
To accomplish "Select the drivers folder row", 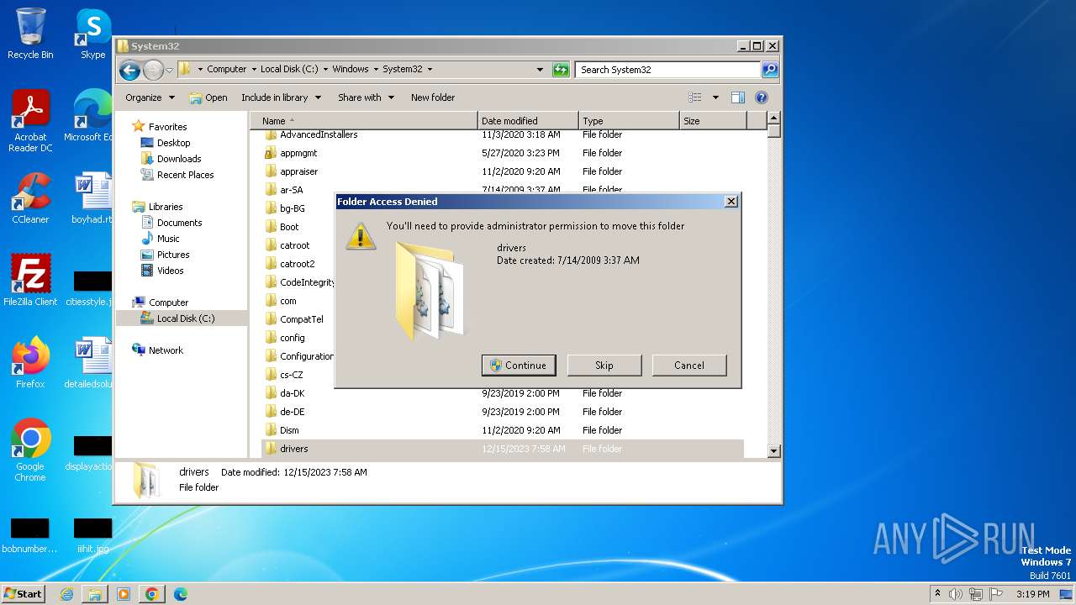I will tap(503, 449).
